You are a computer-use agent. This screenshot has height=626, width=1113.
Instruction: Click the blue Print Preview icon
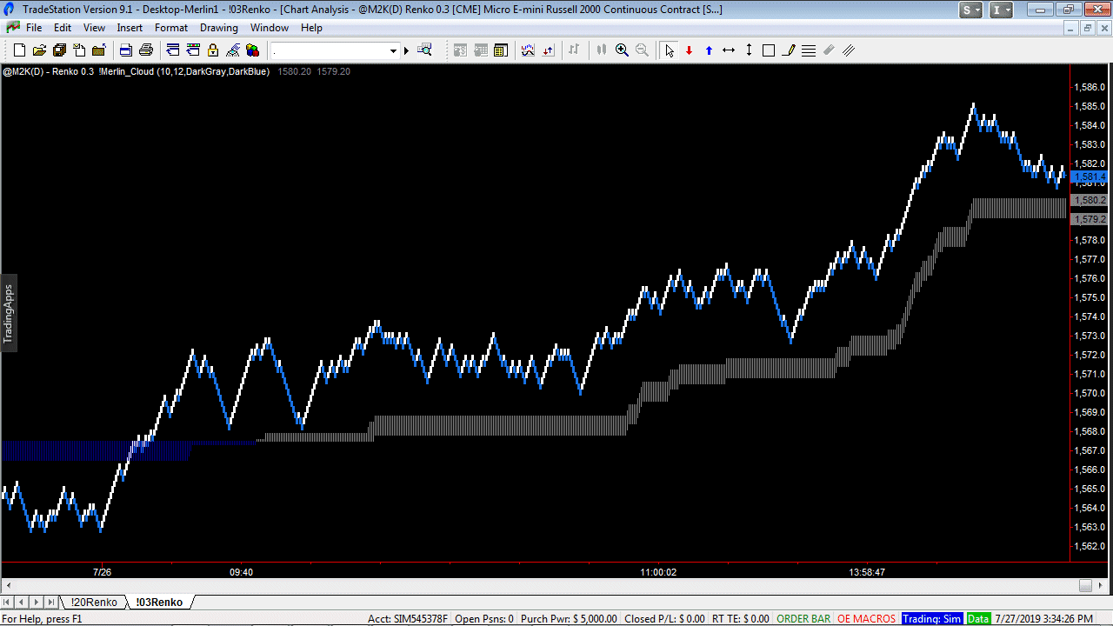pyautogui.click(x=126, y=50)
